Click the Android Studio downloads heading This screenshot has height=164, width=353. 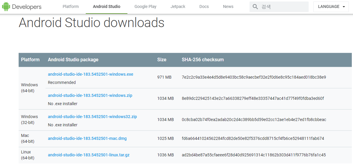click(x=91, y=22)
